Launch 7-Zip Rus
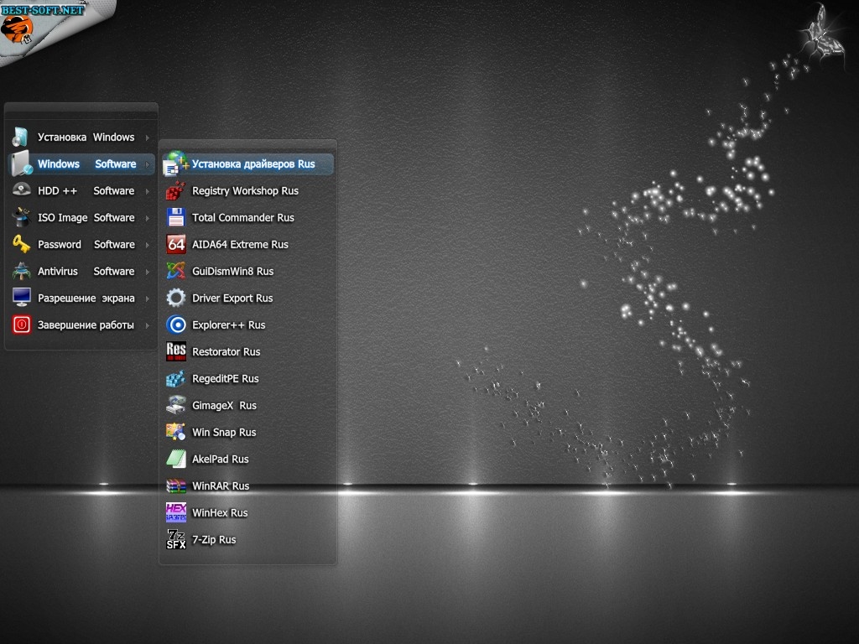This screenshot has width=859, height=644. coord(247,539)
